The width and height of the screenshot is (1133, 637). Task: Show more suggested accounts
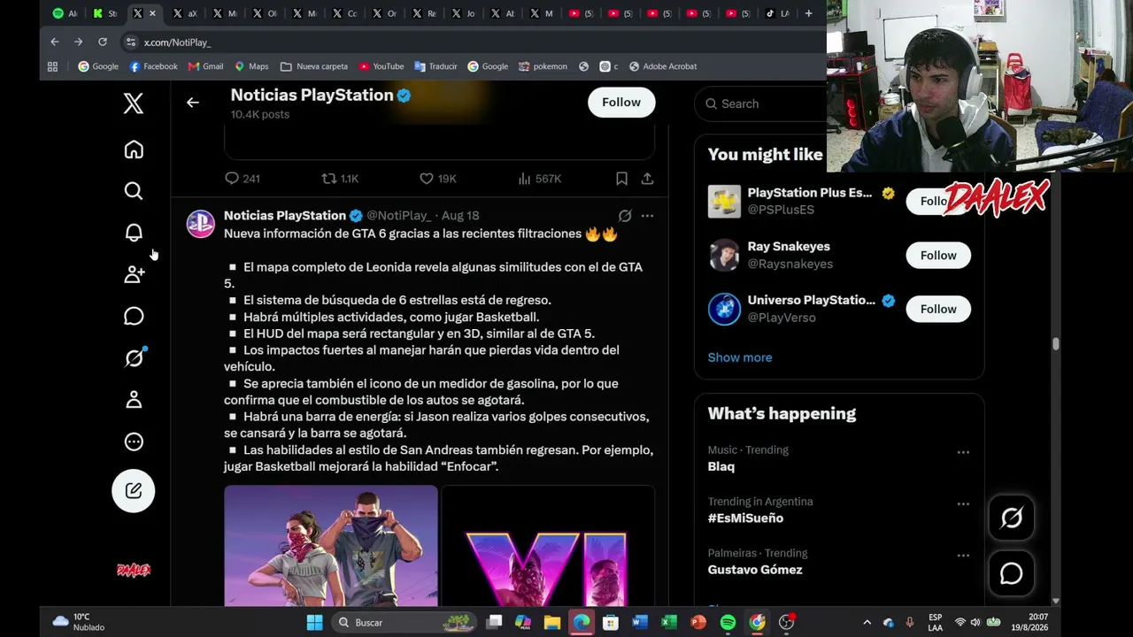pyautogui.click(x=740, y=357)
